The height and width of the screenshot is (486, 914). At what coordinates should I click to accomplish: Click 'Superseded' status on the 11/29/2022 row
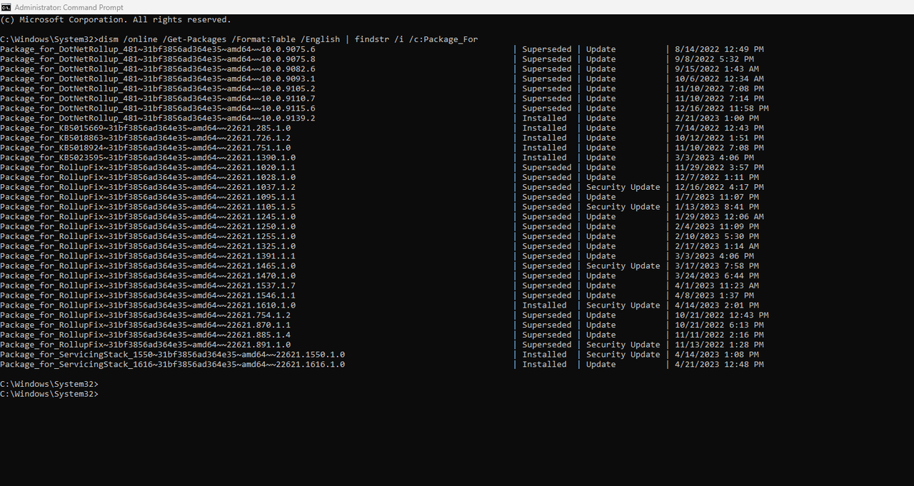click(547, 168)
